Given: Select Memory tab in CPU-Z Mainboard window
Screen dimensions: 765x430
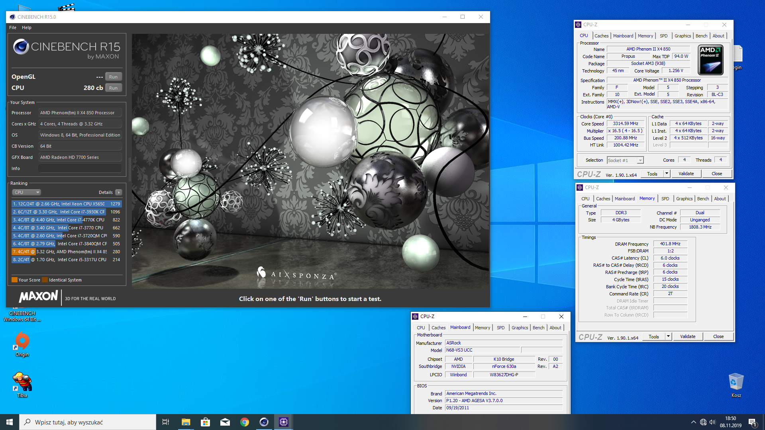Looking at the screenshot, I should tap(483, 328).
